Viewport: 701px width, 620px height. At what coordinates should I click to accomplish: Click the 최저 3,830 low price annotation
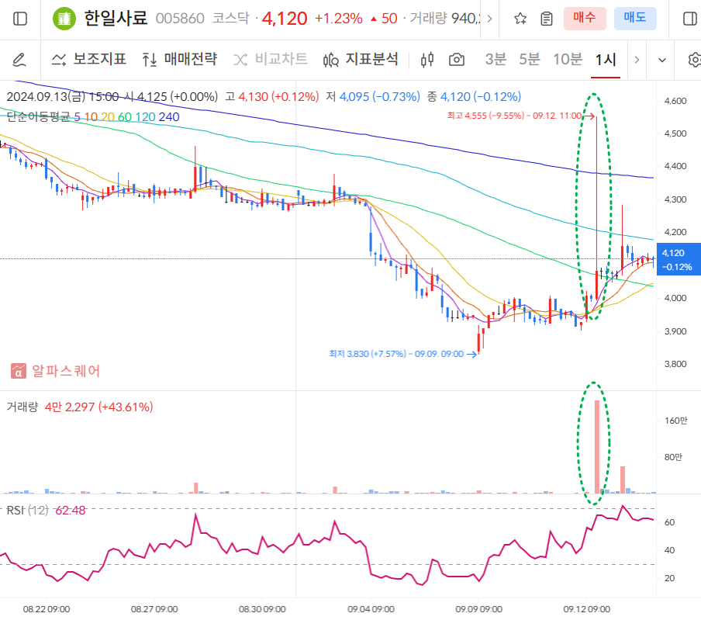402,354
